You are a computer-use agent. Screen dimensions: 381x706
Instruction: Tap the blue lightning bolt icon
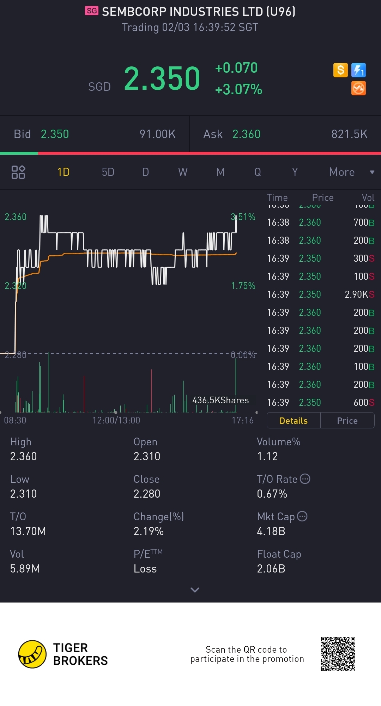point(358,70)
